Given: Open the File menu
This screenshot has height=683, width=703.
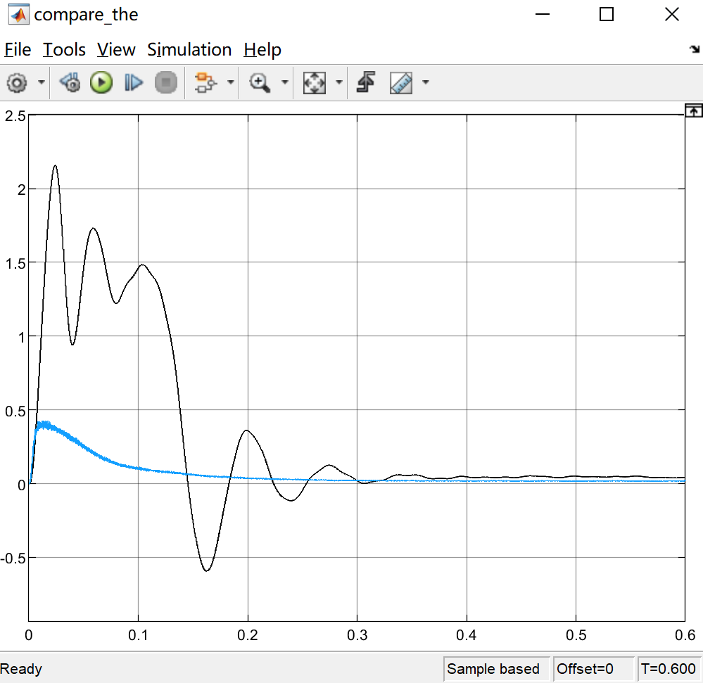Looking at the screenshot, I should [18, 50].
